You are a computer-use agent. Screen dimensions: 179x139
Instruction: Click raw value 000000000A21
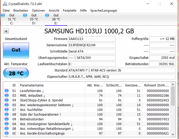click(158, 133)
